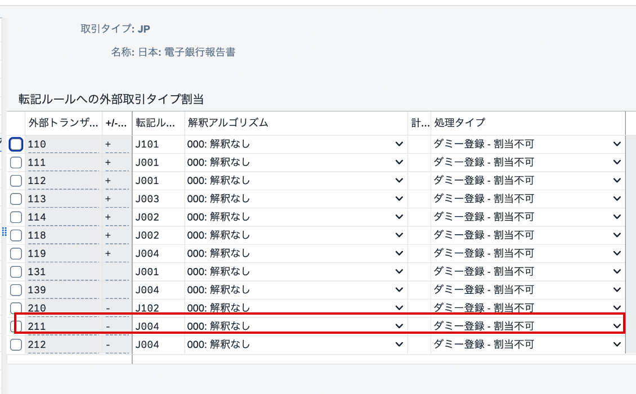Open 処理タイプ dropdown for row 114
This screenshot has width=636, height=394.
point(617,217)
